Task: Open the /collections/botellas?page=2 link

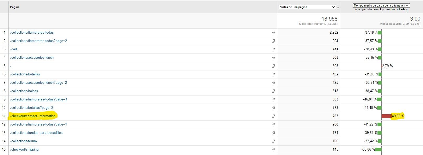Action: 32,108
